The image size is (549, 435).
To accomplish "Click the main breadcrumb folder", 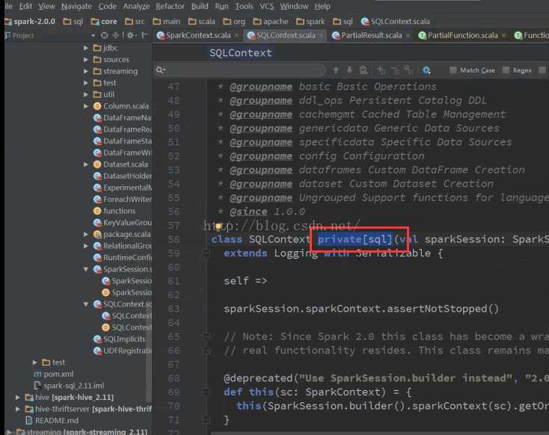I will [x=167, y=22].
